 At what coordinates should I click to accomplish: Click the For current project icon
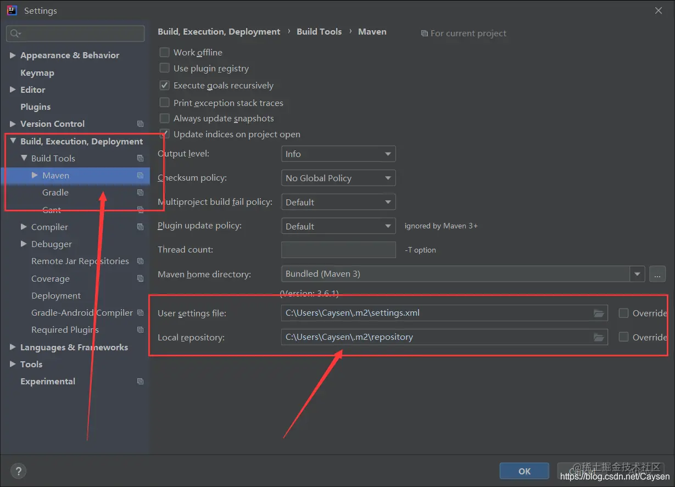click(424, 33)
